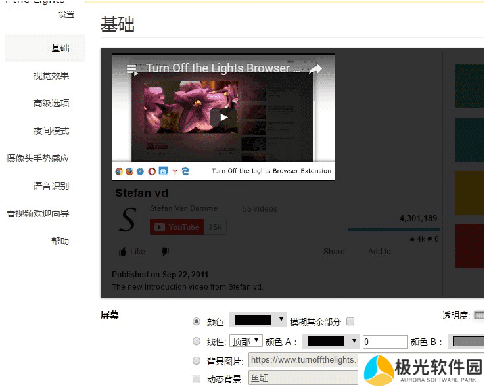Open the video playlist menu icon
The height and width of the screenshot is (387, 489).
(132, 69)
